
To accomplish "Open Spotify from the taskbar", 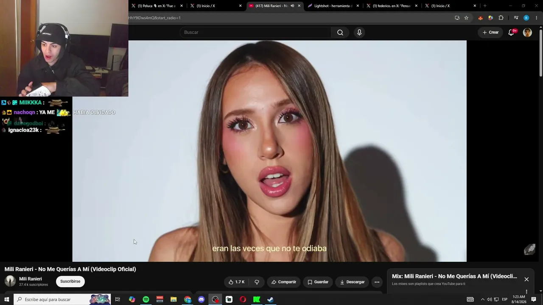I will (x=146, y=299).
